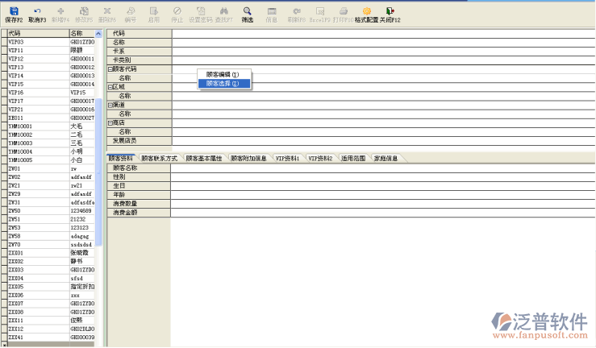Click the 设置密码 toolbar icon

199,11
